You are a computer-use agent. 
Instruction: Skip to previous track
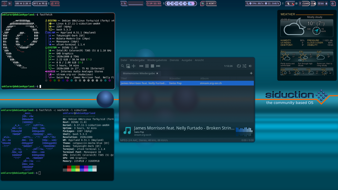click(141, 66)
